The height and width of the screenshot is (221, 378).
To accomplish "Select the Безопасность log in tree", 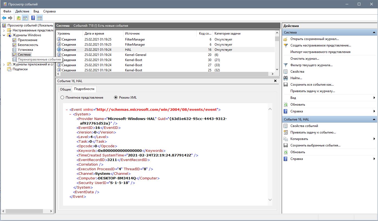I will click(x=28, y=45).
